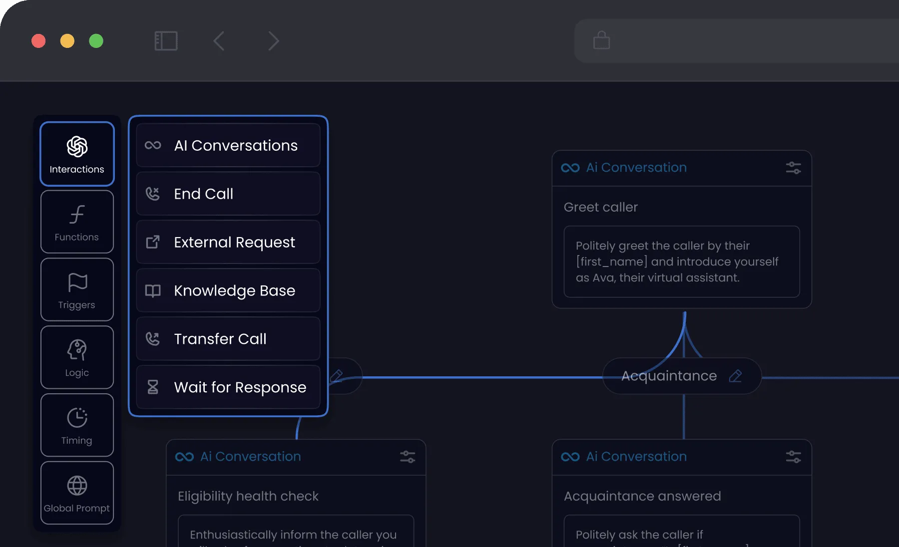The image size is (899, 547).
Task: Select the Logic tab
Action: (x=77, y=357)
